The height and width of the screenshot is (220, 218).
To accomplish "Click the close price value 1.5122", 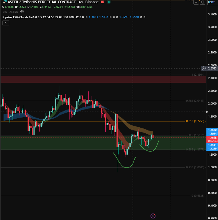I will [x=46, y=7].
